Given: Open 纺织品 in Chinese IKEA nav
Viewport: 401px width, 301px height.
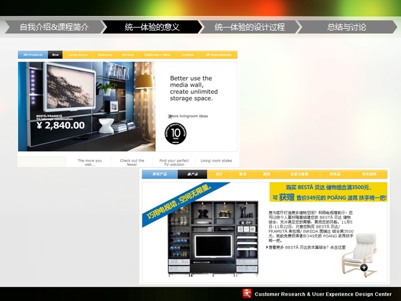Looking at the screenshot, I should coord(335,174).
